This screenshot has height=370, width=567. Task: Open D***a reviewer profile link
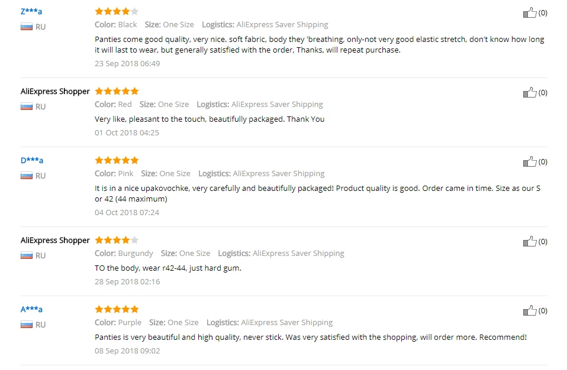[32, 160]
